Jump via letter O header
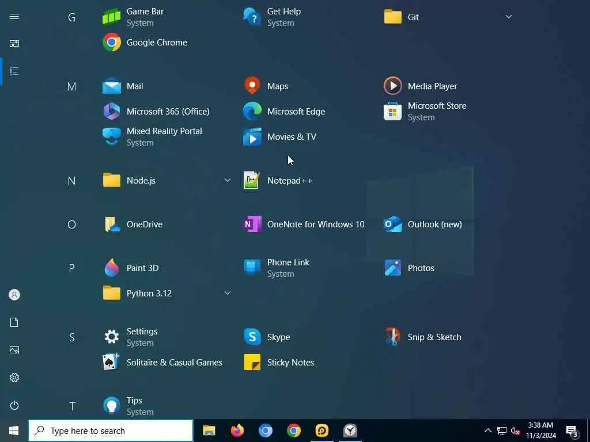 (71, 225)
